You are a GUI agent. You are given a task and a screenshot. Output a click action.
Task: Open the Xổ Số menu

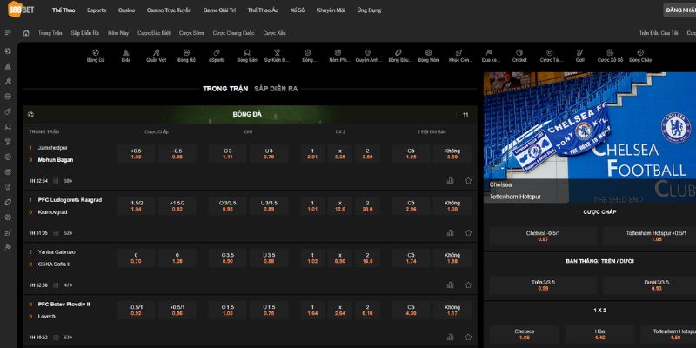pos(298,10)
